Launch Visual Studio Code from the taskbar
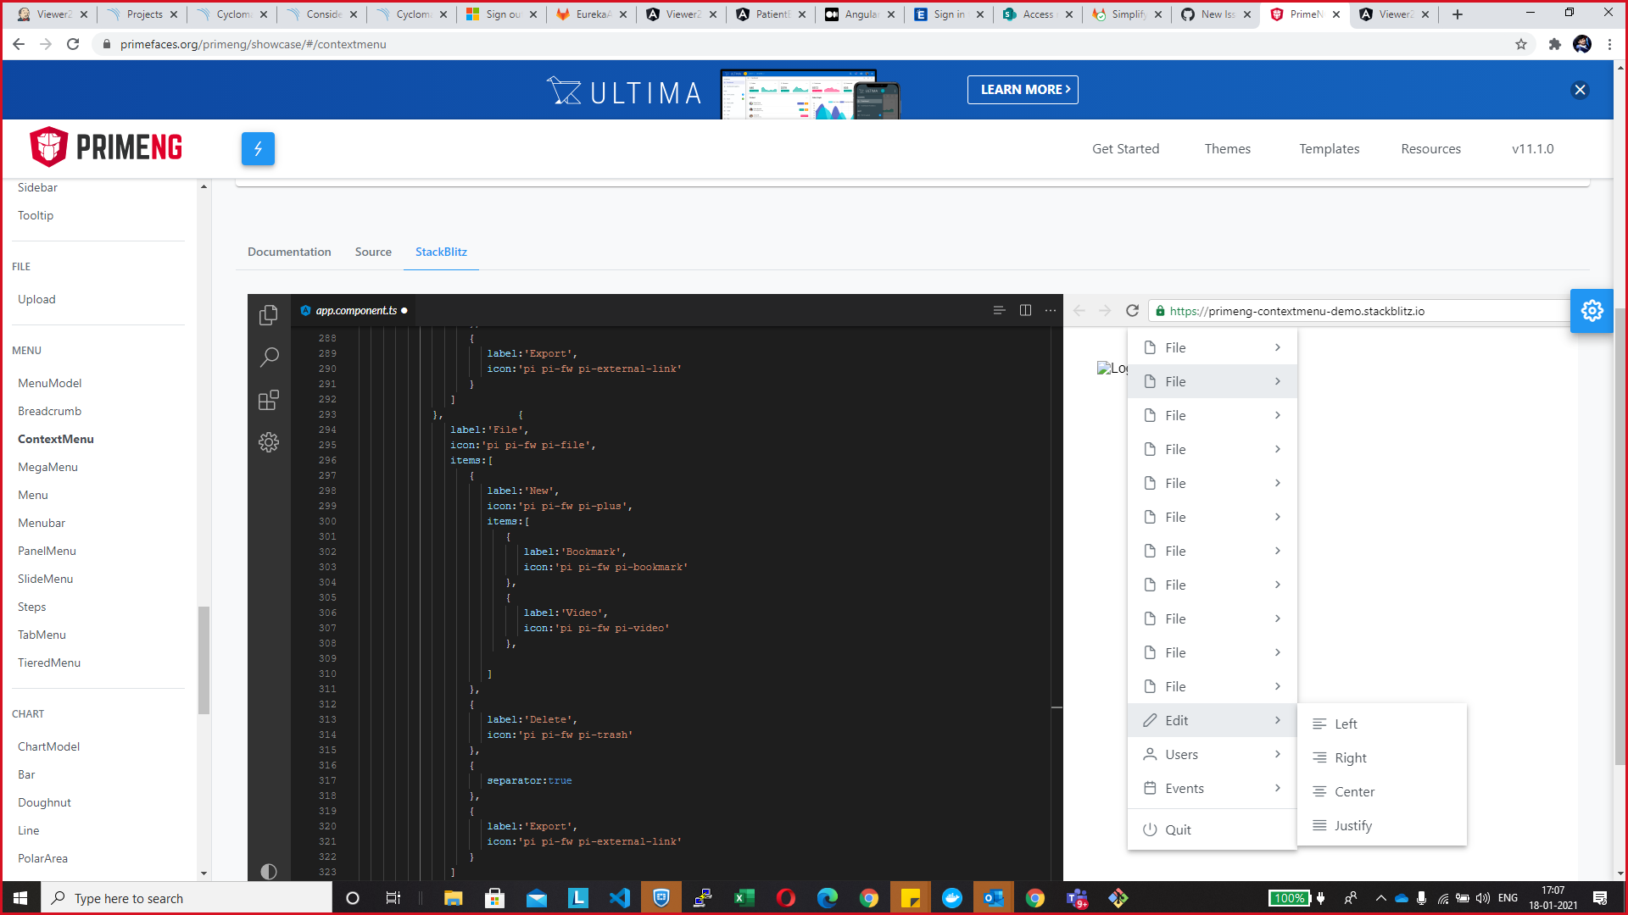Image resolution: width=1628 pixels, height=915 pixels. [x=620, y=897]
